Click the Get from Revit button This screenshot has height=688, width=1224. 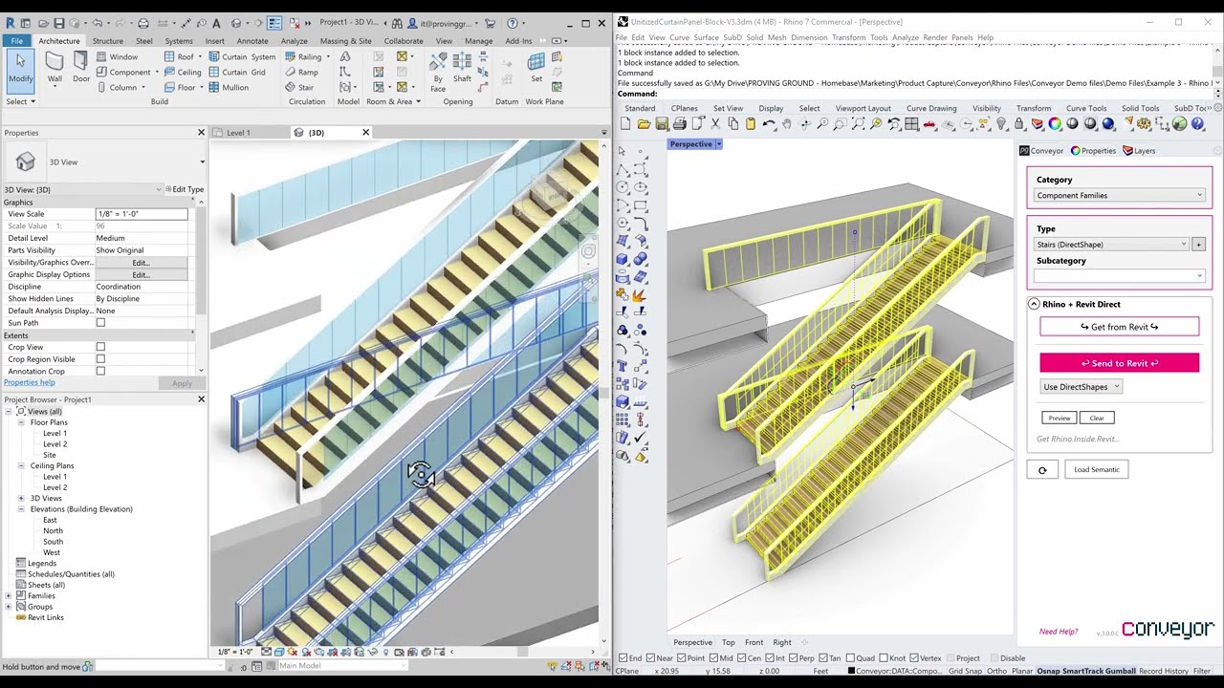tap(1119, 326)
